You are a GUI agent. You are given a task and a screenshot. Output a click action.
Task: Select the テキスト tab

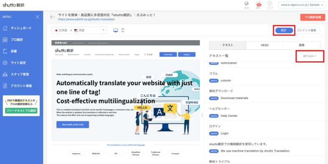[x=227, y=45]
